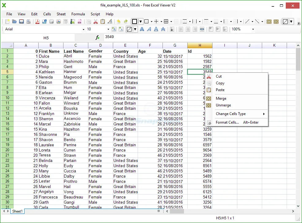The height and width of the screenshot is (223, 302).
Task: Click the vertical scrollbar thumb
Action: coord(298,60)
